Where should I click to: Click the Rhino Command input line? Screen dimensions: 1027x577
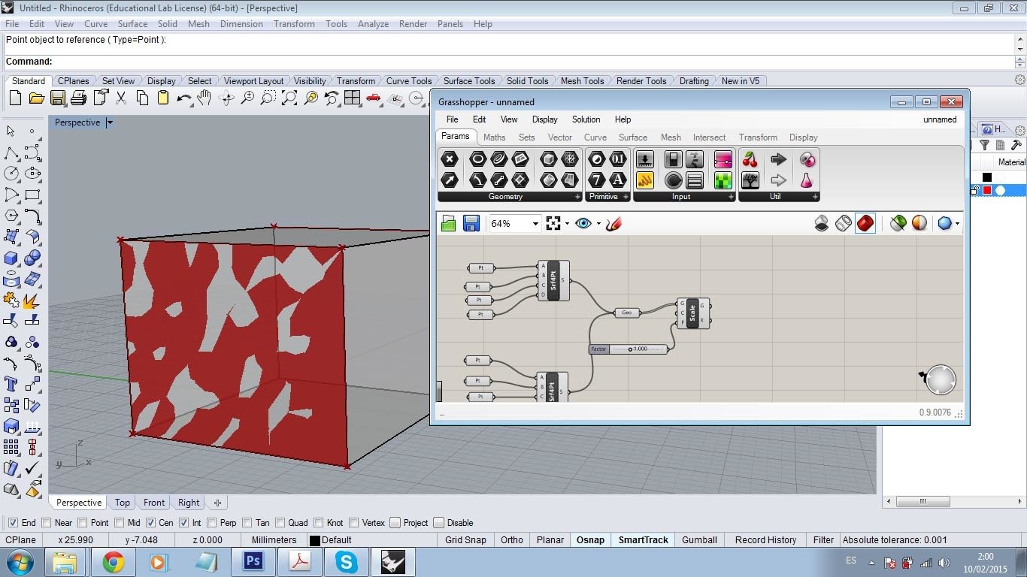509,62
